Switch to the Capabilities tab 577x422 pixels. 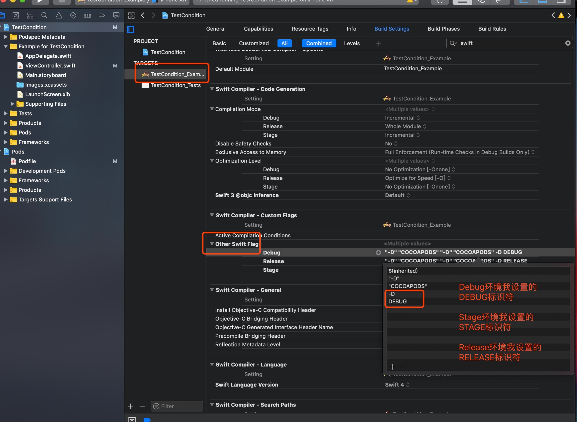258,29
